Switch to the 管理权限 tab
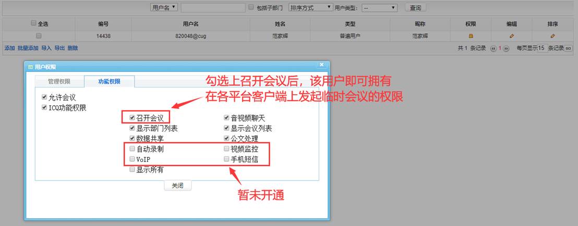This screenshot has width=578, height=226. click(59, 82)
